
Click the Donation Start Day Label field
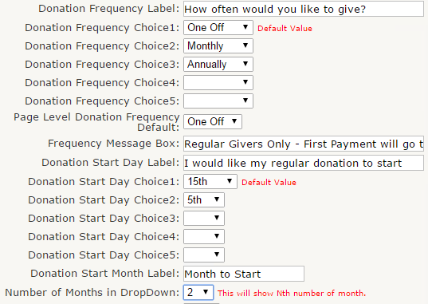[x=304, y=163]
